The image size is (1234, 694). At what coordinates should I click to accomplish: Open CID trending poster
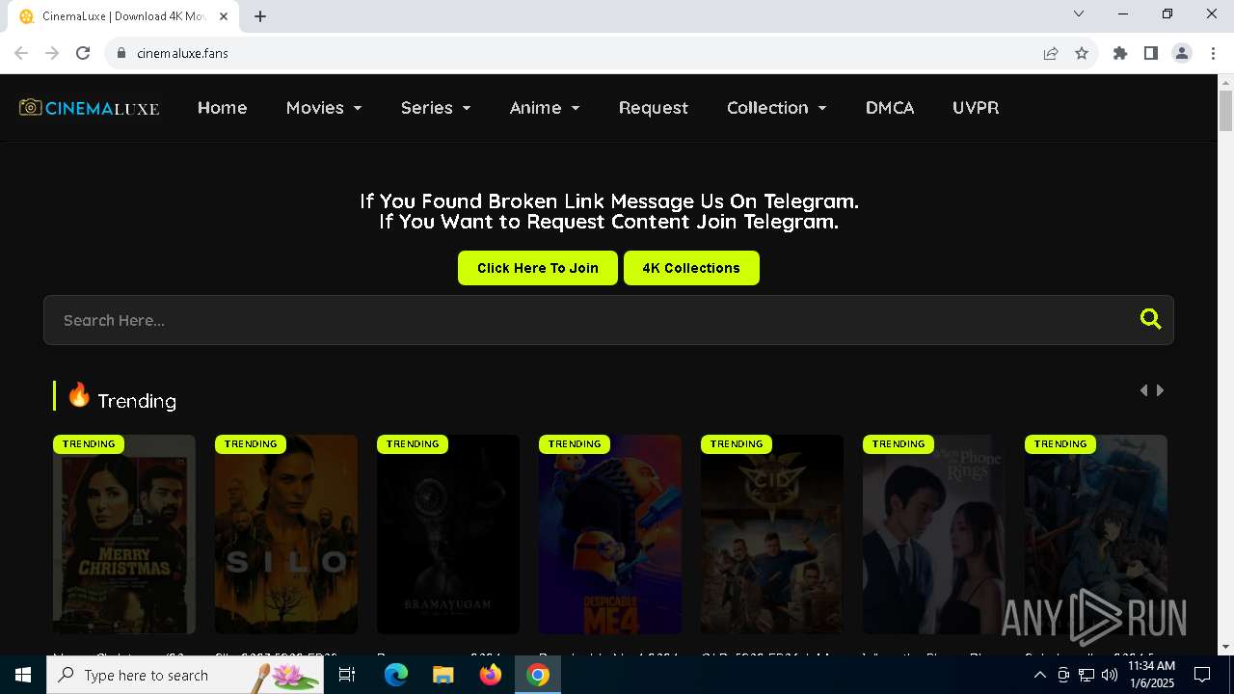point(772,534)
